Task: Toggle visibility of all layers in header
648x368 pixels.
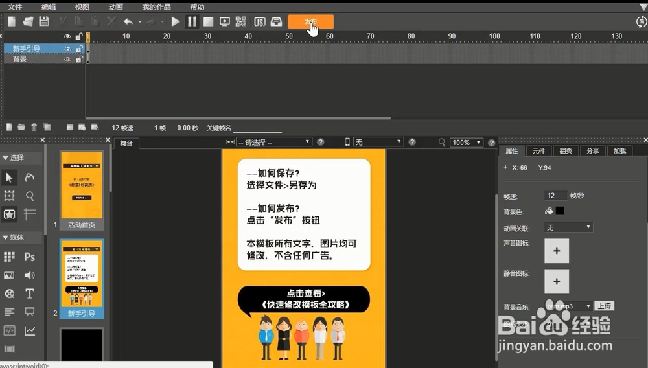Action: tap(67, 36)
